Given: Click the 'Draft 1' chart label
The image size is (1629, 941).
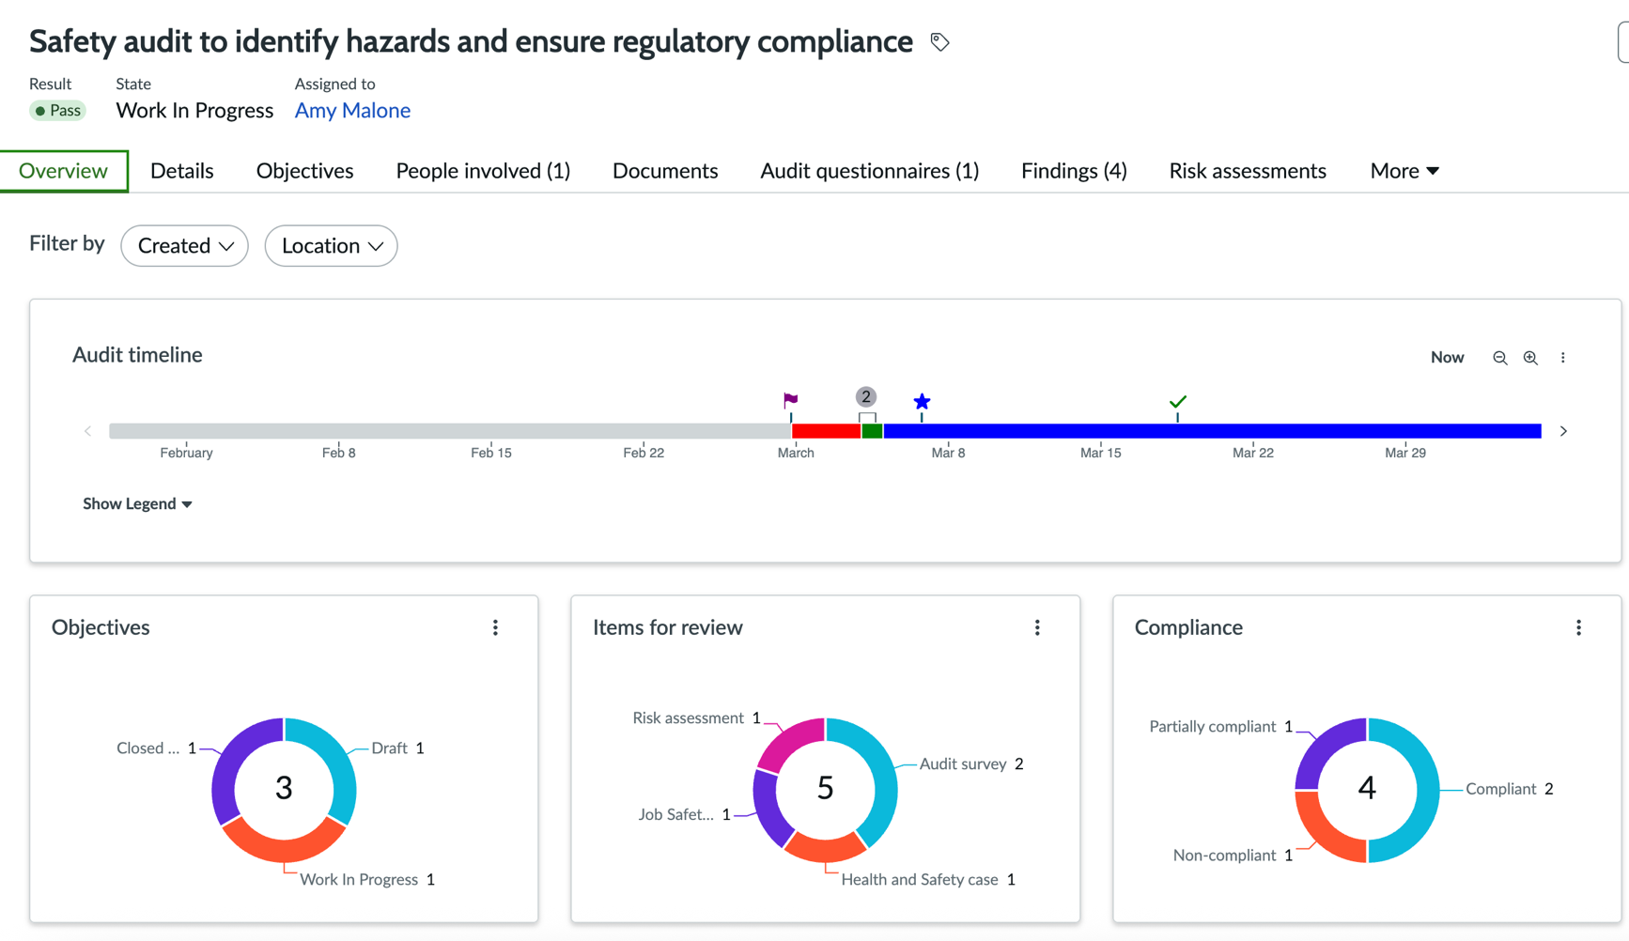Looking at the screenshot, I should coord(397,748).
